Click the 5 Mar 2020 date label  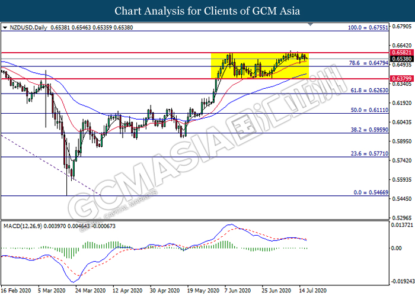tap(52, 291)
